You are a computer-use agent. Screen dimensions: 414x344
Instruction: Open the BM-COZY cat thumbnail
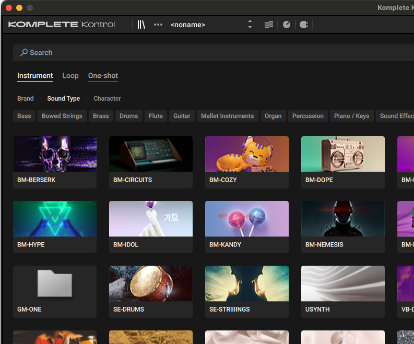click(x=247, y=154)
